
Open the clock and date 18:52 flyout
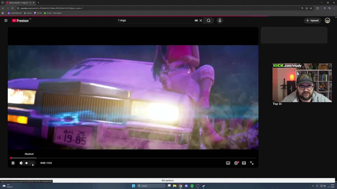(x=331, y=186)
